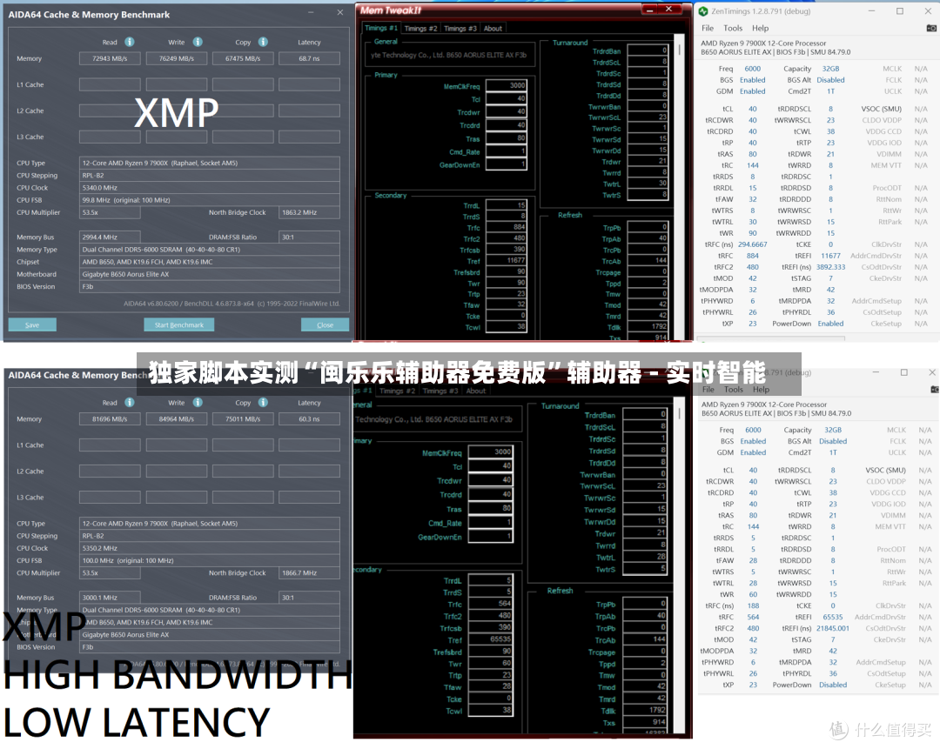
Task: Click the Memory Bus value 2994.4 MHz
Action: click(x=110, y=237)
